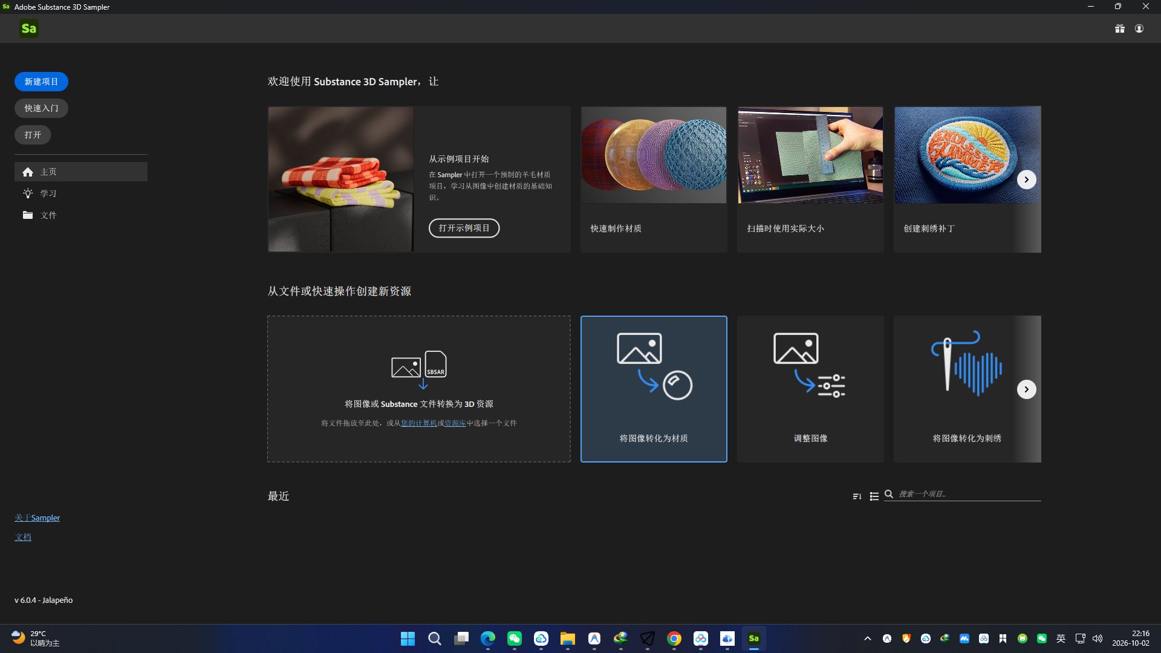Open the 文档 documentation link
The width and height of the screenshot is (1161, 653).
(x=23, y=537)
